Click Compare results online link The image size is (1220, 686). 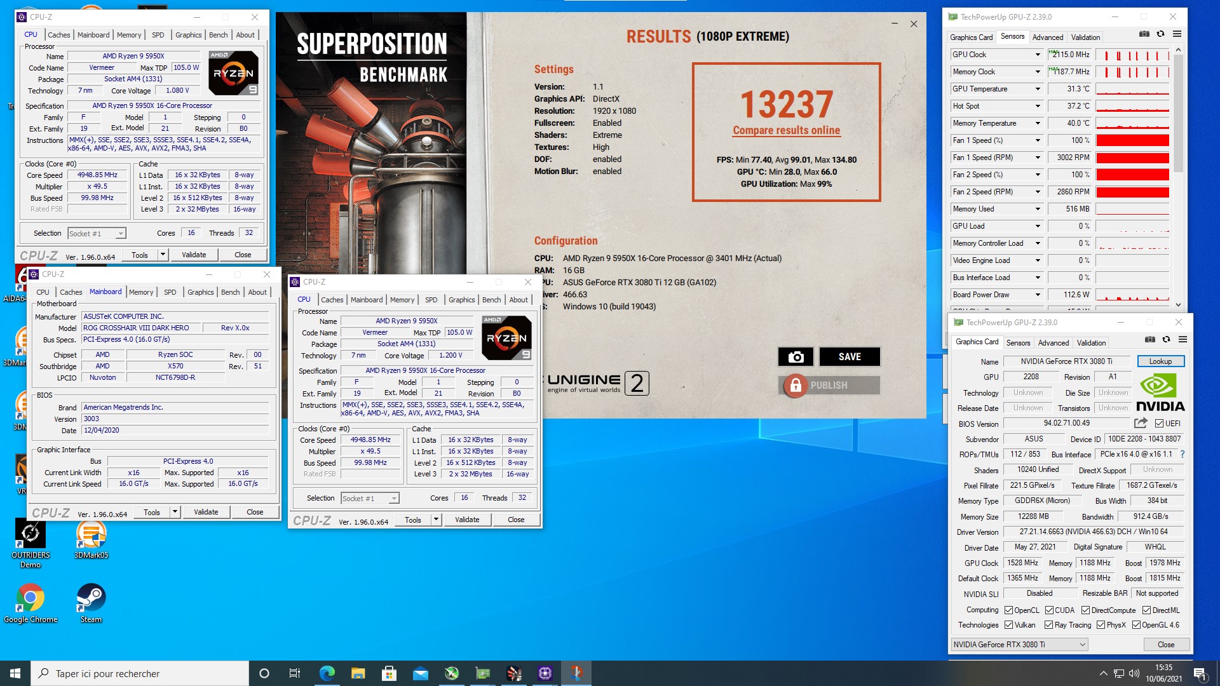(x=786, y=130)
